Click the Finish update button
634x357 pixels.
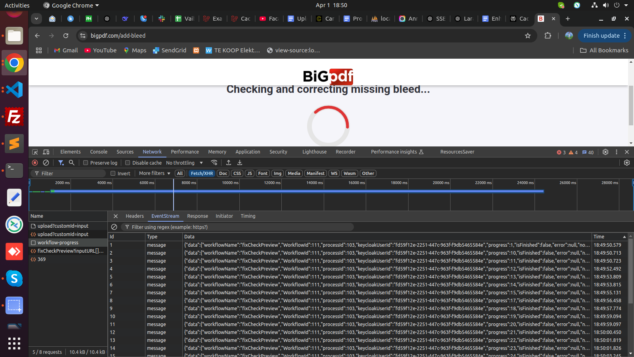point(601,36)
